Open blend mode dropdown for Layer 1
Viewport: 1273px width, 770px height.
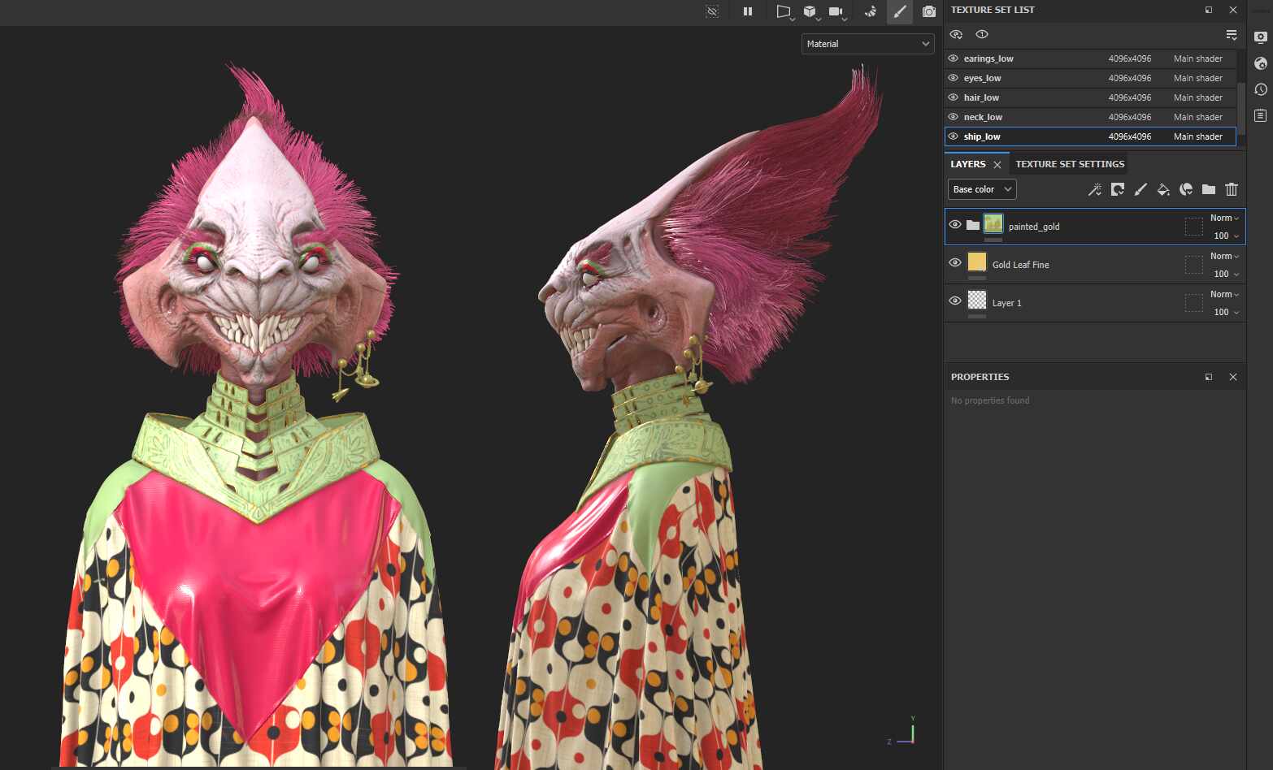[1224, 294]
